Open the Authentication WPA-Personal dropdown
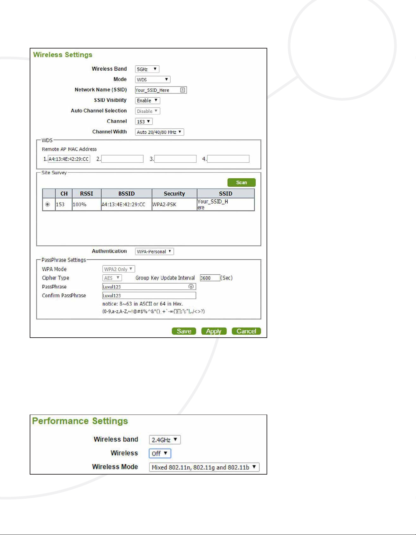The height and width of the screenshot is (535, 416). tap(154, 251)
